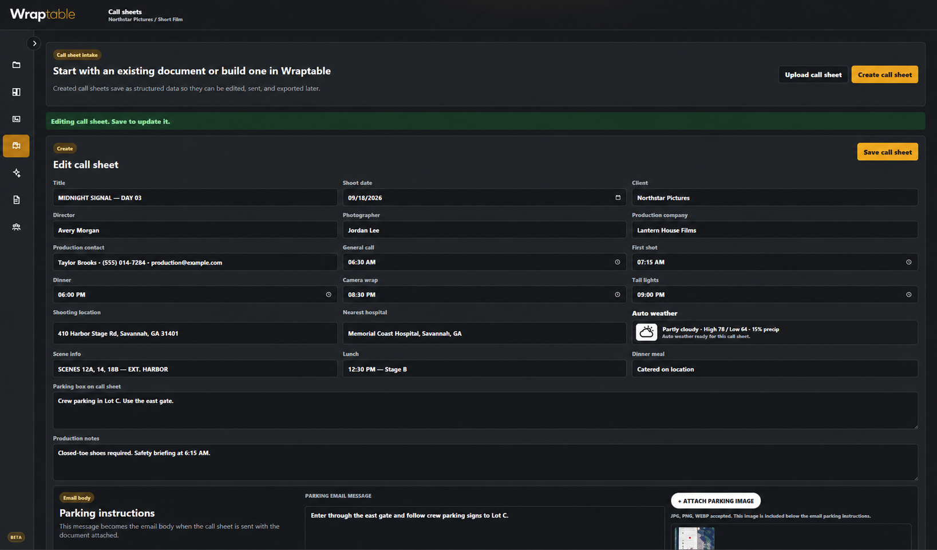Open the General call time picker

click(618, 262)
